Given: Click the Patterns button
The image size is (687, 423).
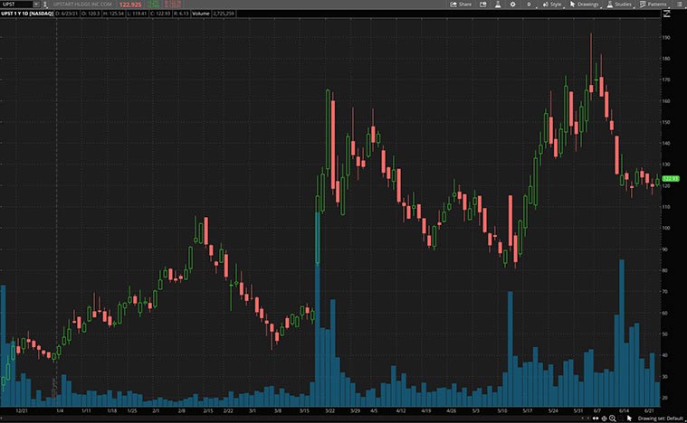Looking at the screenshot, I should pyautogui.click(x=653, y=5).
